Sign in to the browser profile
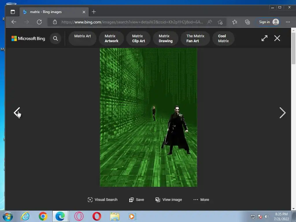 269,22
